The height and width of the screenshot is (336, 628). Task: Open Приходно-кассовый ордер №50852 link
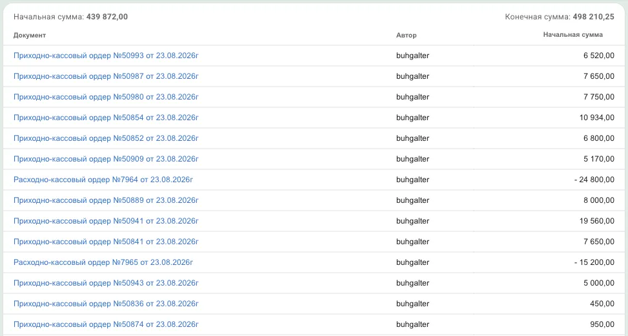(x=106, y=138)
